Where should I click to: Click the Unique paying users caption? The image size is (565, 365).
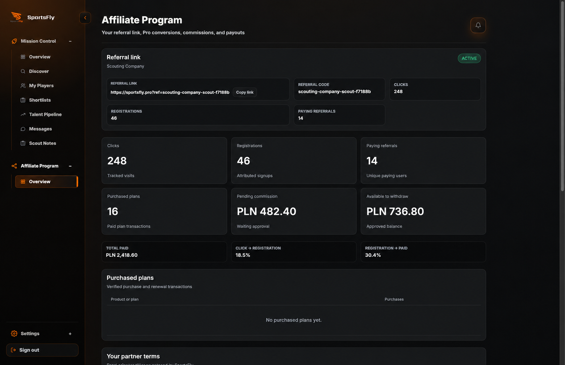click(x=386, y=176)
